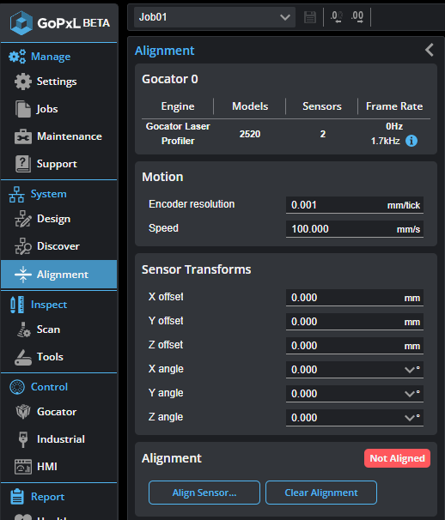Viewport: 445px width, 520px height.
Task: Click the System network icon
Action: coord(16,194)
